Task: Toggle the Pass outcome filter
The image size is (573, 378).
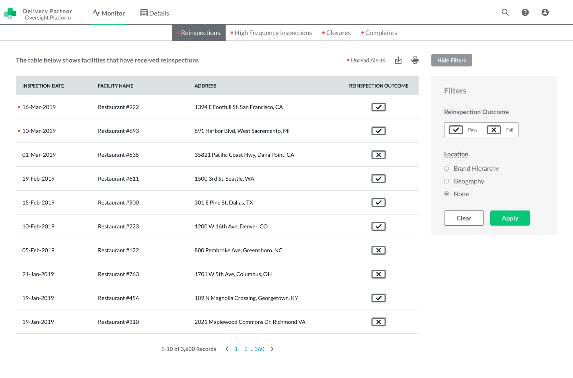Action: [463, 130]
